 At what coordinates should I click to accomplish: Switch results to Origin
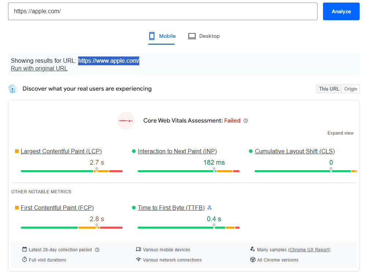pos(350,88)
